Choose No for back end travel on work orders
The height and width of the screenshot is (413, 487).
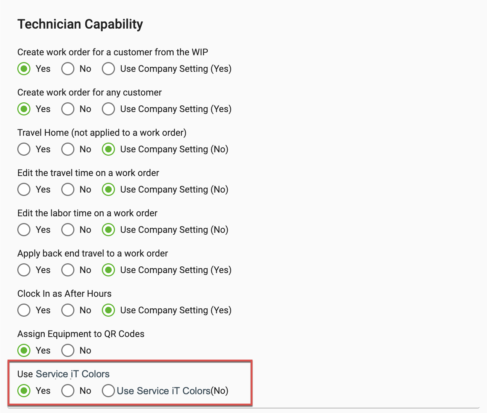[68, 270]
